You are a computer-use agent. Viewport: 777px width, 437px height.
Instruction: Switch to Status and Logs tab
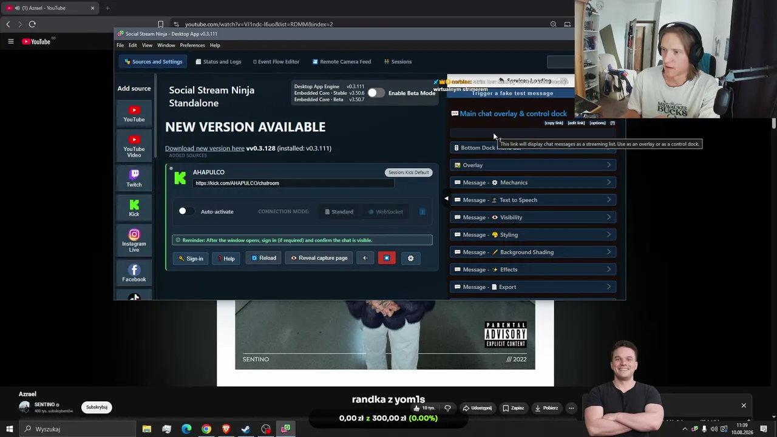[219, 61]
